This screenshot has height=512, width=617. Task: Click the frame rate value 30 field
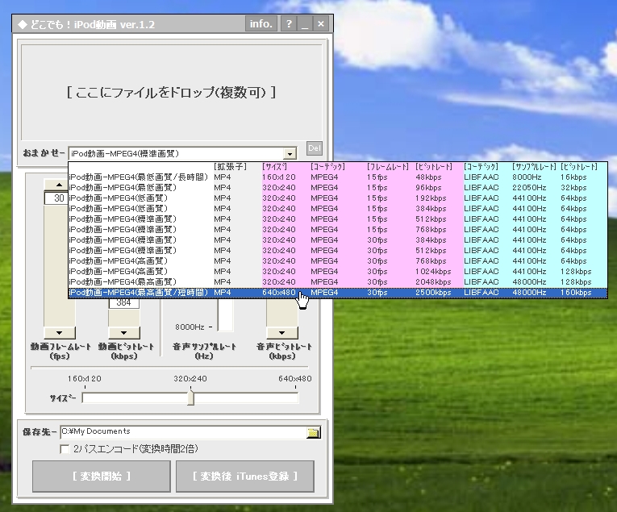[x=56, y=198]
